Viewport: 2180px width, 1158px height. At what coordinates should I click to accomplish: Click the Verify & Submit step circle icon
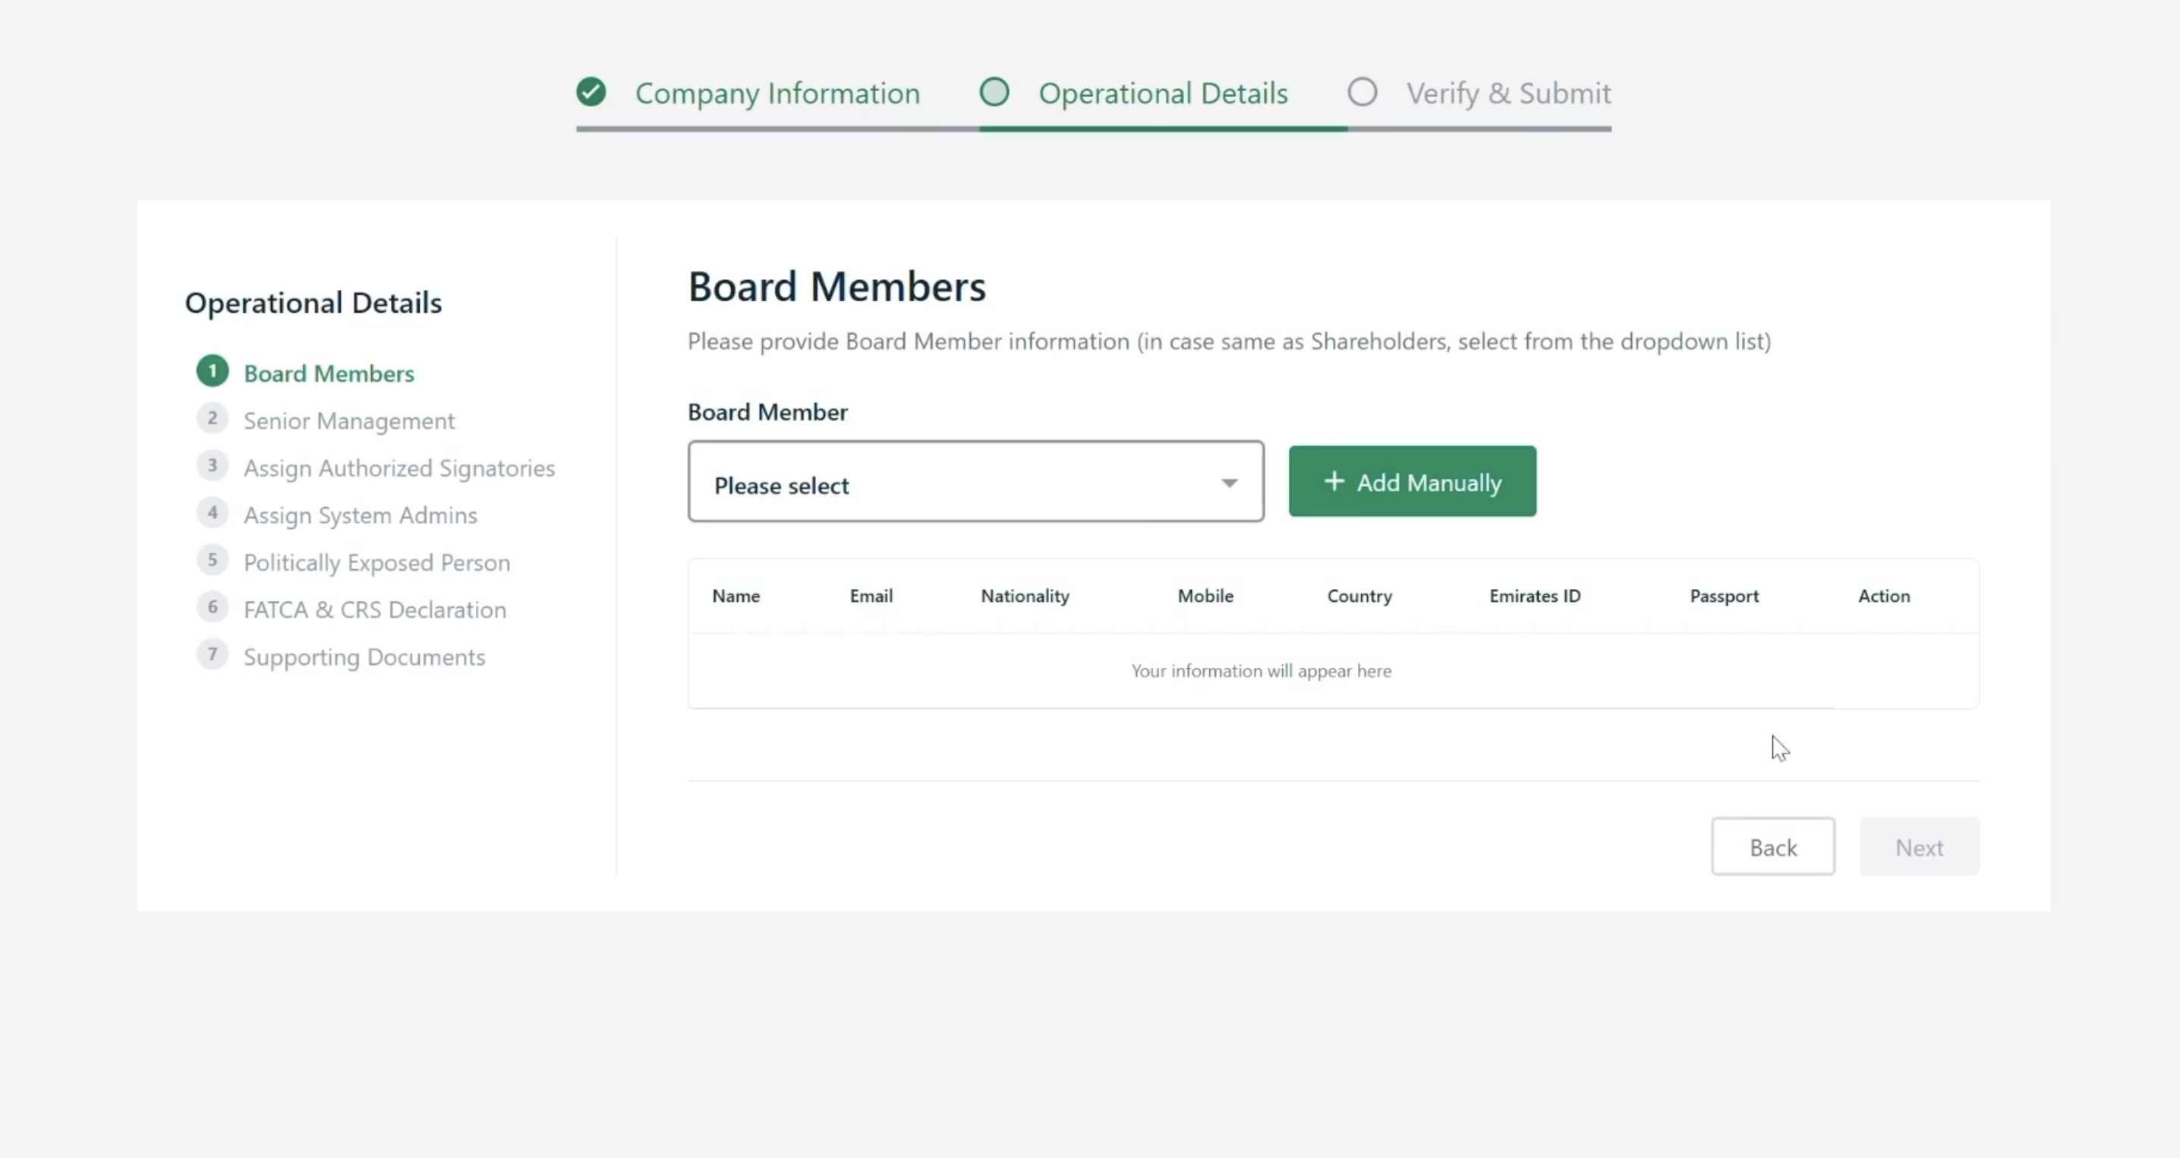(1362, 91)
